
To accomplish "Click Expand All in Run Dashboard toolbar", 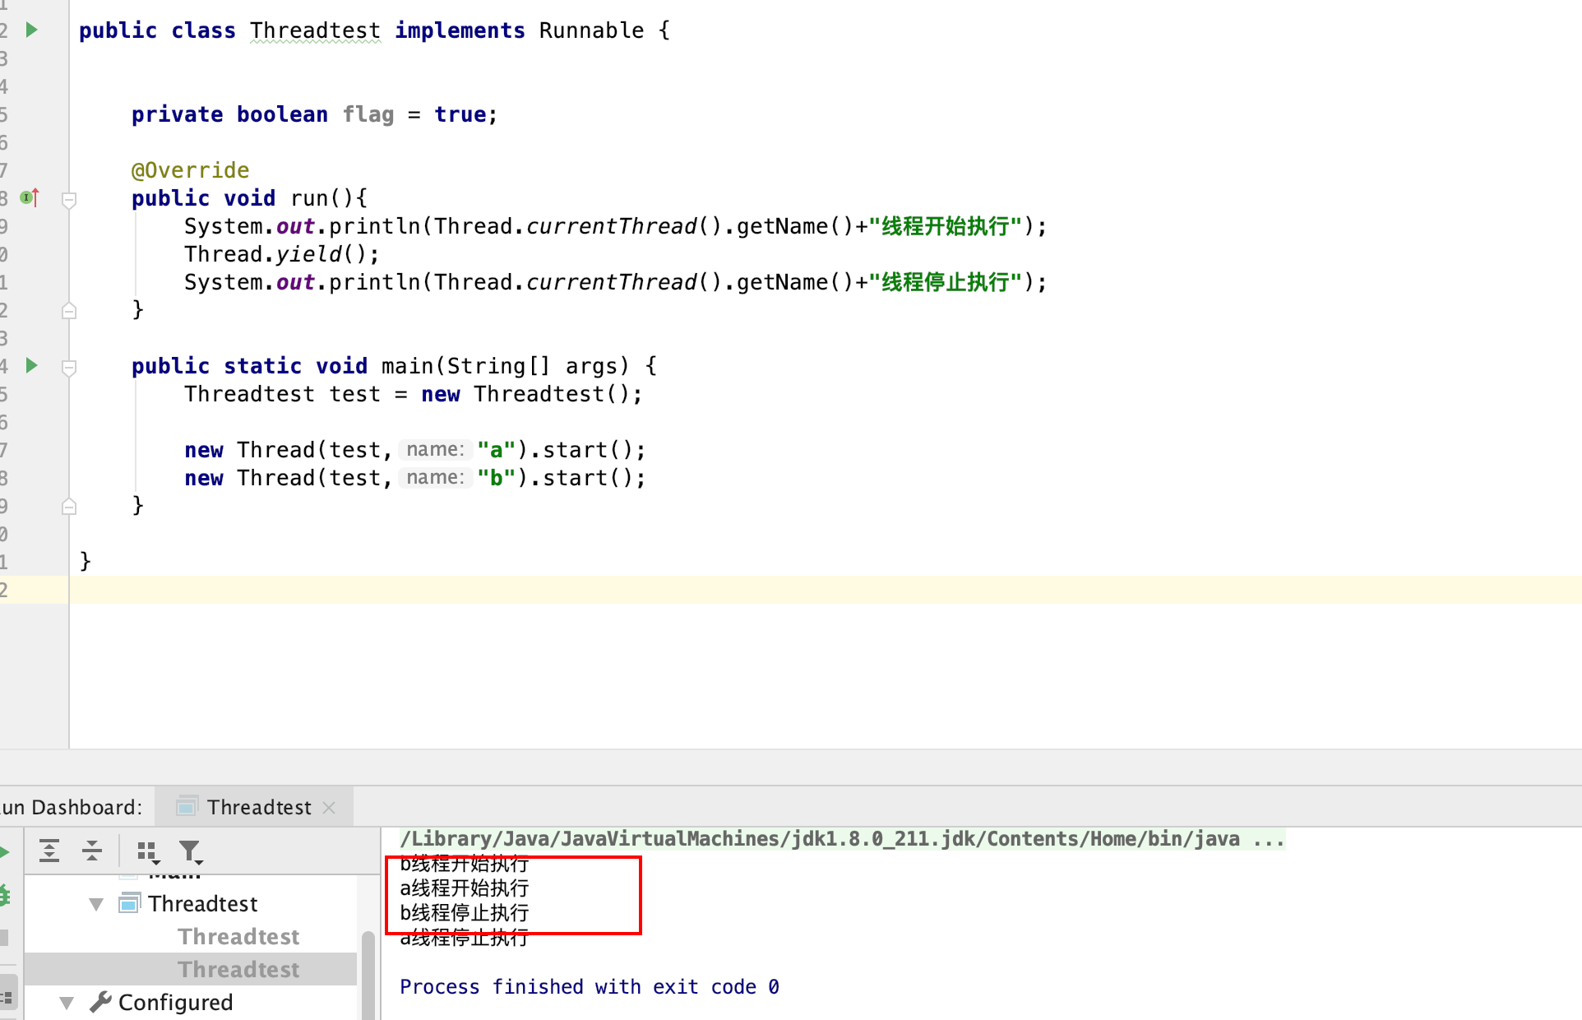I will pyautogui.click(x=49, y=851).
